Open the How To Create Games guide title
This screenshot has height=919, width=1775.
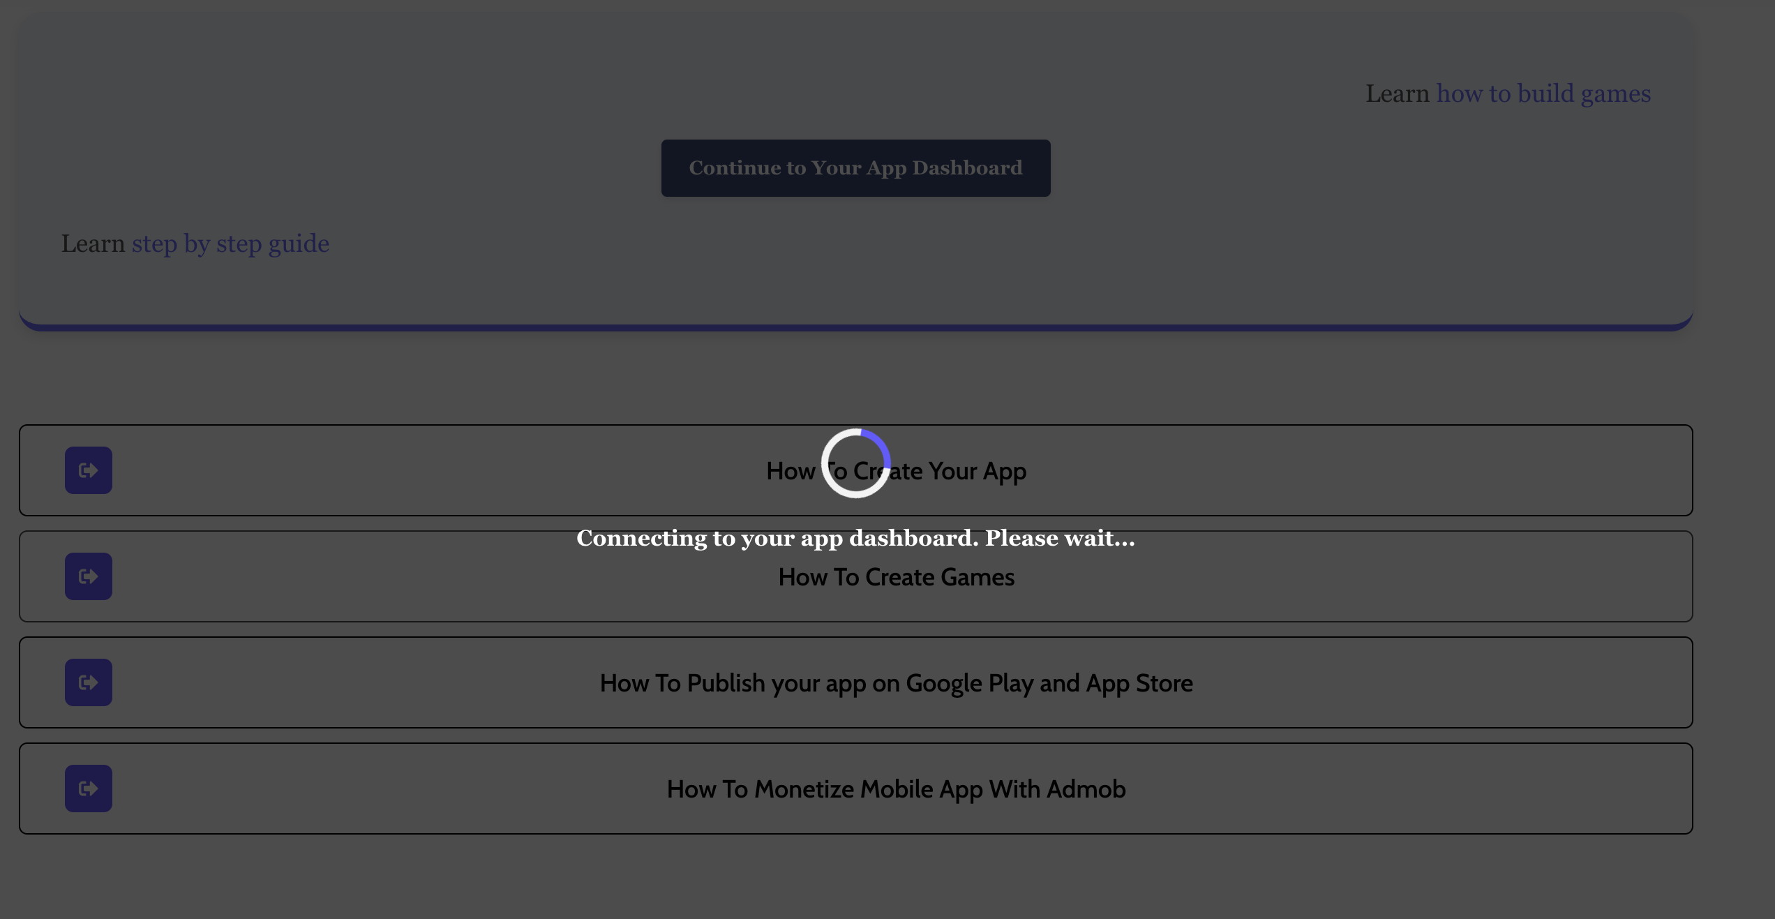click(897, 577)
